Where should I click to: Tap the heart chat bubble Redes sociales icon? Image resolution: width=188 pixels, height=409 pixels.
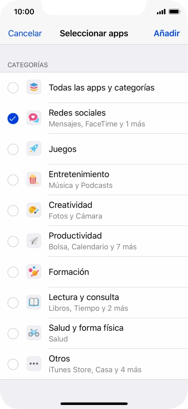pyautogui.click(x=34, y=118)
